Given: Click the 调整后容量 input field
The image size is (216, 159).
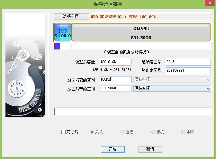Looking at the screenshot, I should pos(115,62).
